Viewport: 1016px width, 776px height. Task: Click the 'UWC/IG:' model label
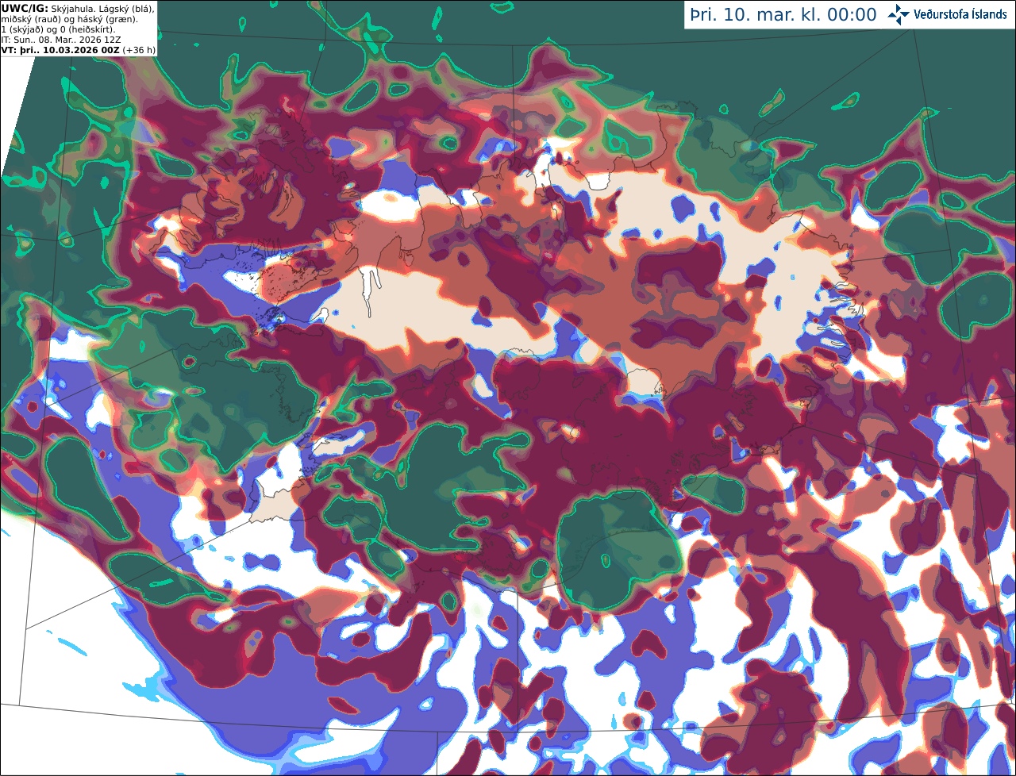[25, 8]
